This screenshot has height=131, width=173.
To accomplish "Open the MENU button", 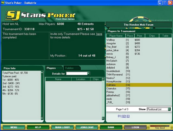I will pyautogui.click(x=14, y=127).
